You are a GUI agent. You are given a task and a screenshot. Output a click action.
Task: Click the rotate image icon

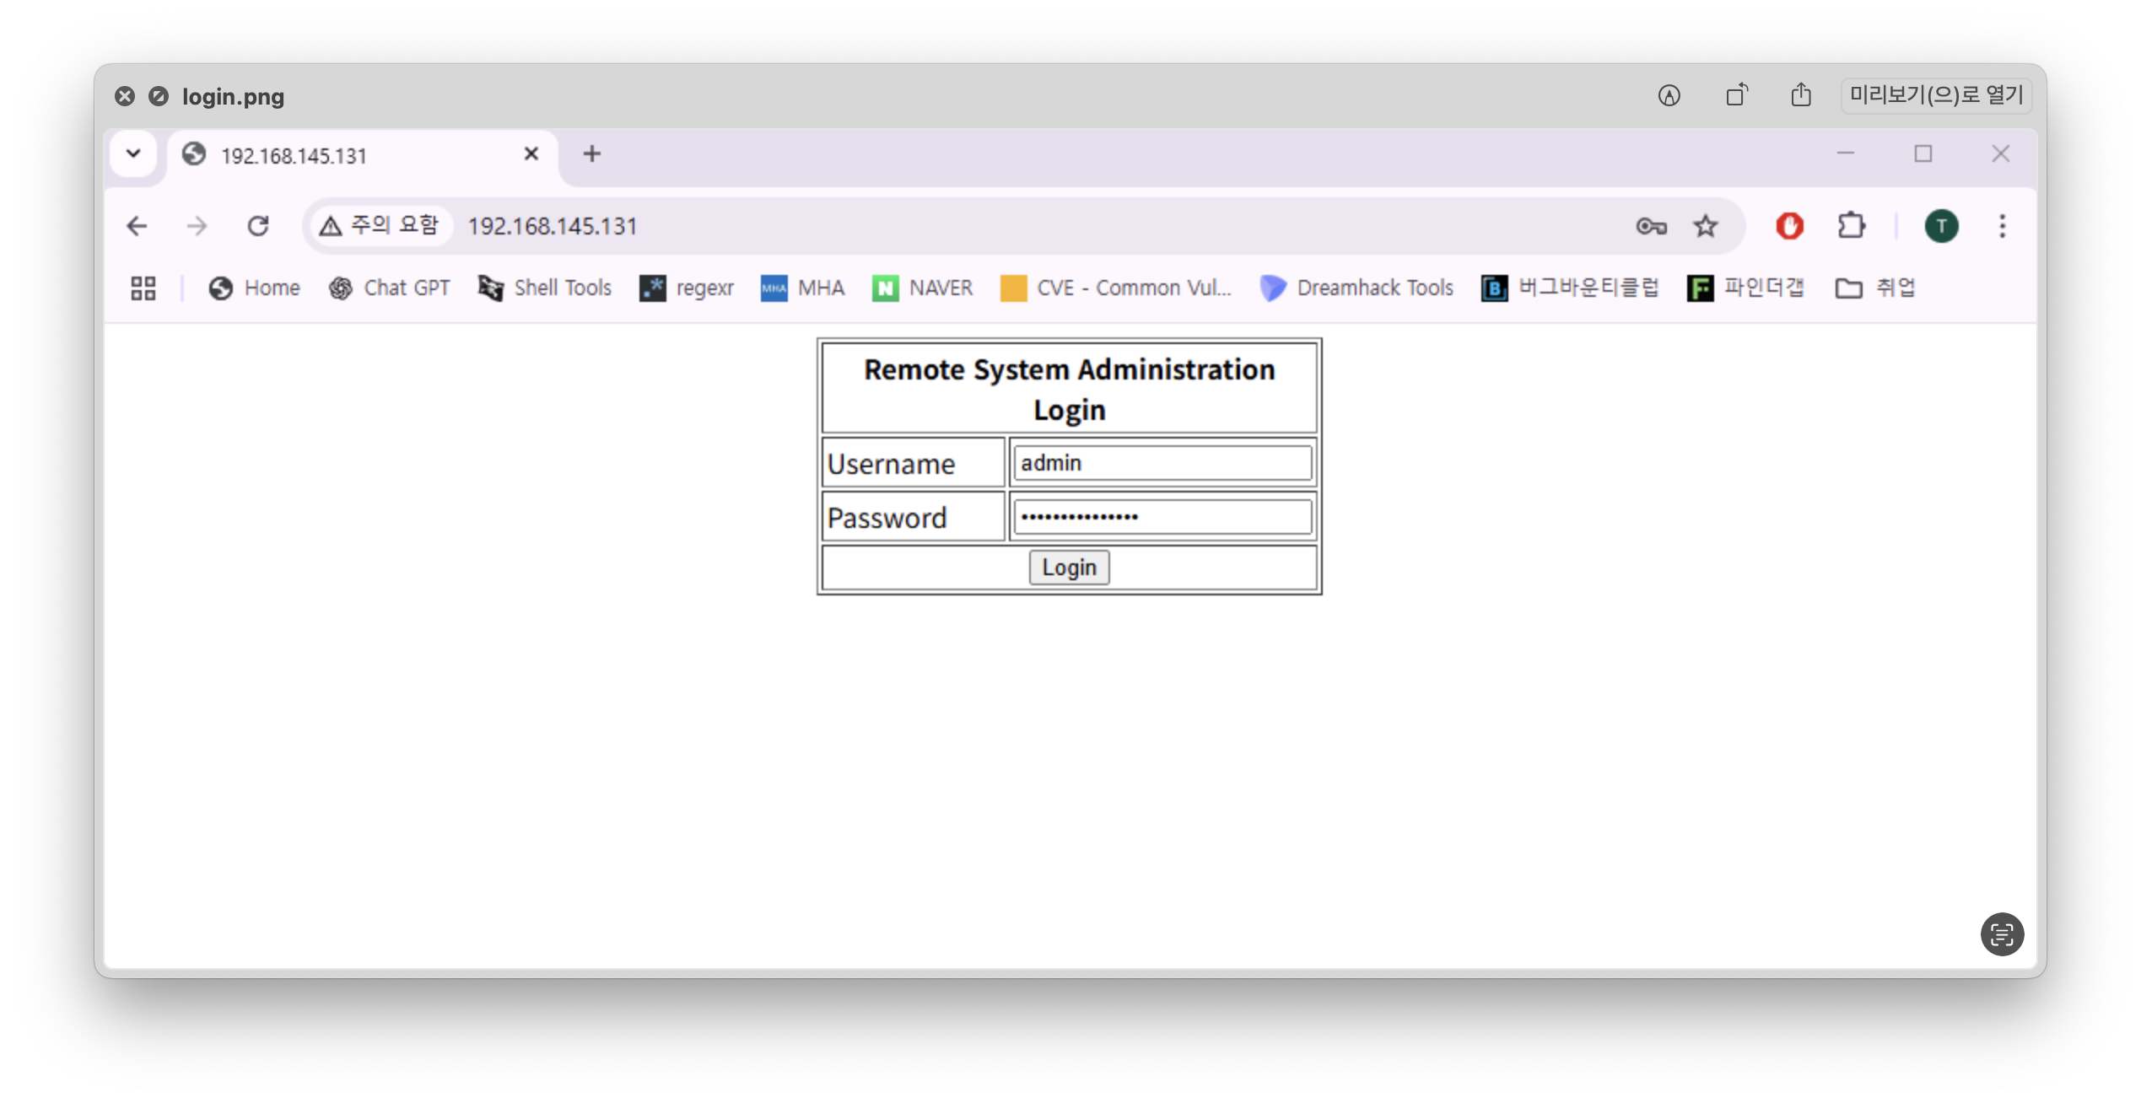coord(1736,95)
